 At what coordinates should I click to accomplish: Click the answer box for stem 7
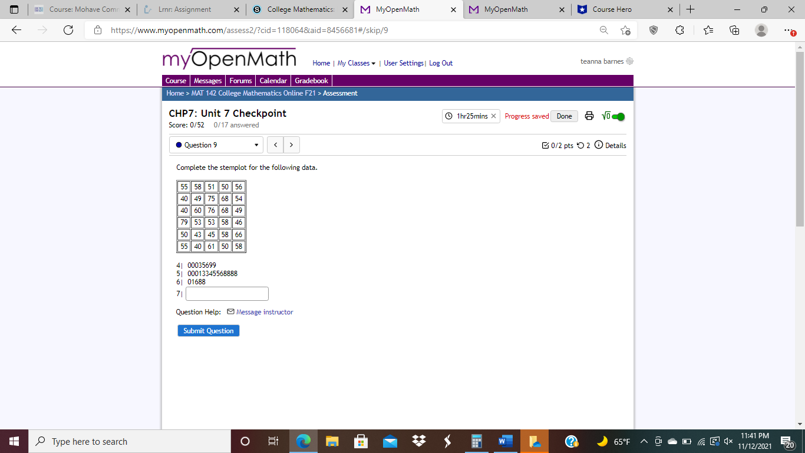(x=227, y=293)
